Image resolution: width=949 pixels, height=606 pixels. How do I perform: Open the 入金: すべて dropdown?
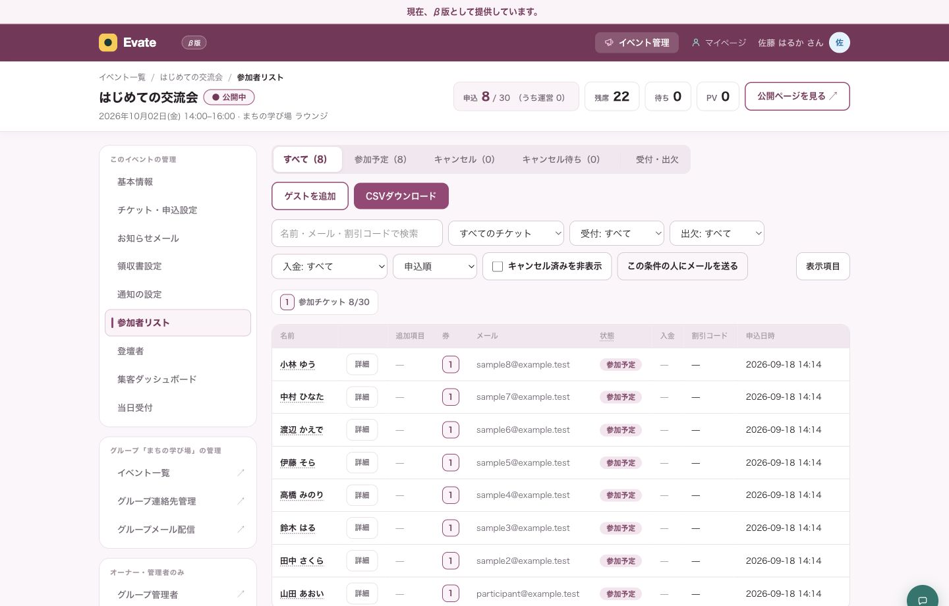[x=330, y=266]
